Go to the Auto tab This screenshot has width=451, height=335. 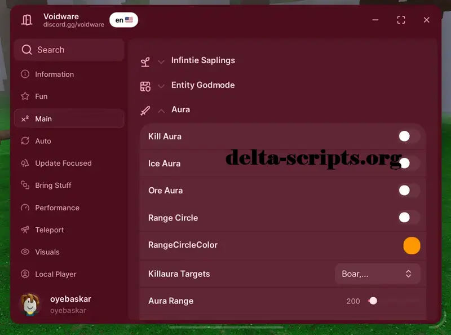(69, 141)
